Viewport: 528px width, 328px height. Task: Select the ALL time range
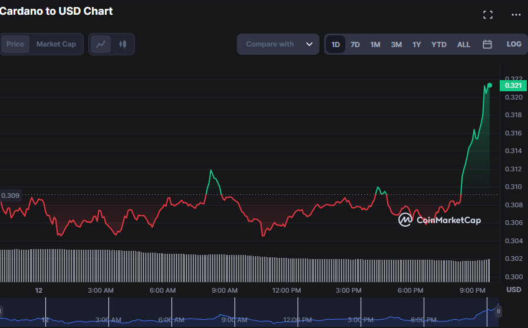(x=463, y=44)
